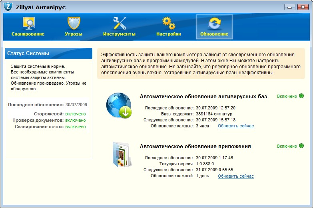Viewport: 313px width, 208px height.
Task: Switch to the Сканирование tab label
Action: tap(28, 34)
